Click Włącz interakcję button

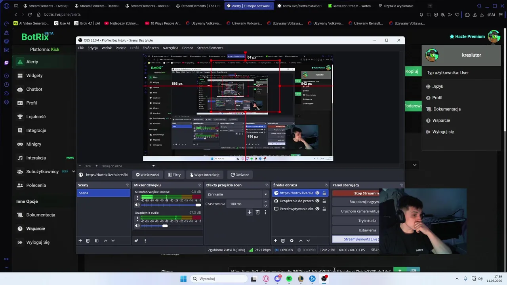tap(205, 175)
